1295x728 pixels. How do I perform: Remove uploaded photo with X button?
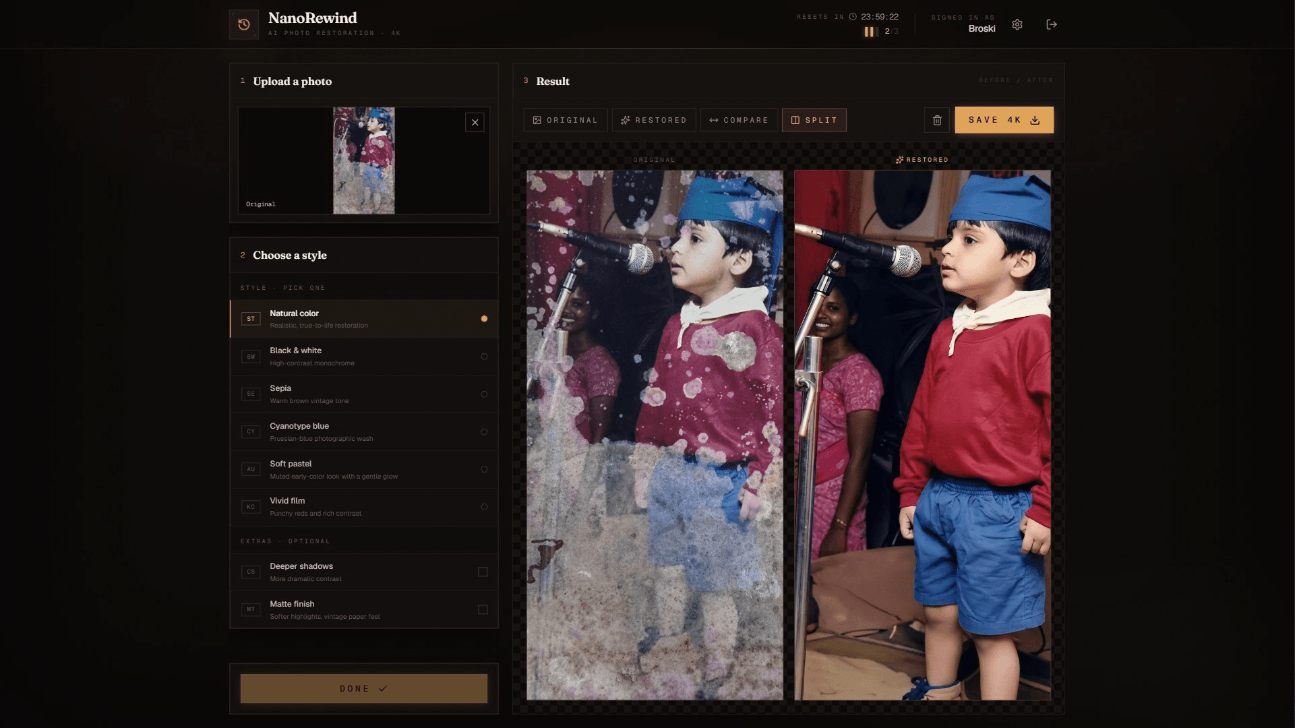tap(475, 122)
